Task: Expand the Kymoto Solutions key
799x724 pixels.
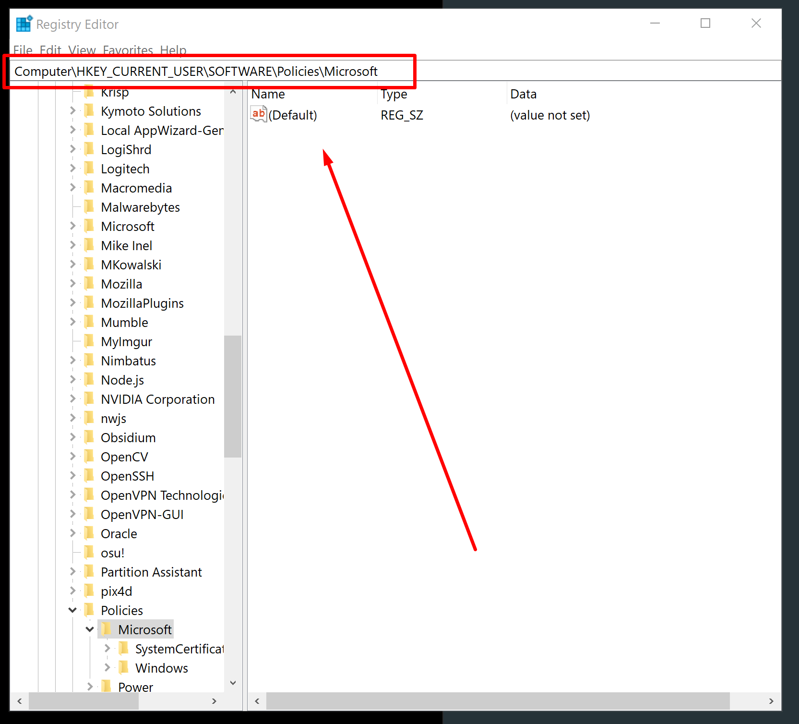Action: (x=72, y=110)
